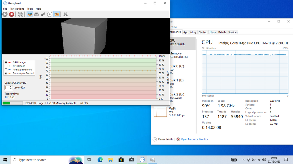The height and width of the screenshot is (164, 293).
Task: Check the Disk Space chart checkbox
Action: [6, 66]
